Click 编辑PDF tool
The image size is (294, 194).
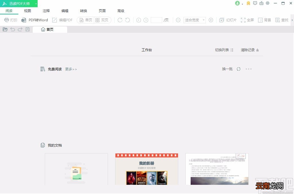click(x=62, y=20)
